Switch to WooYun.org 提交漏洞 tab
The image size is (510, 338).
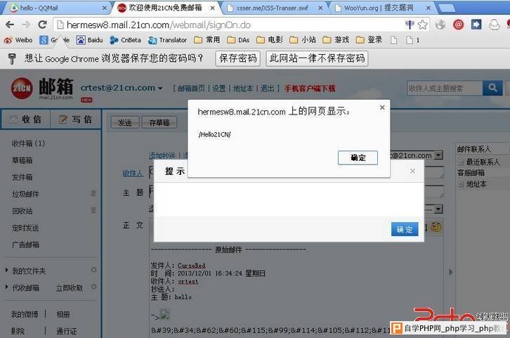point(382,8)
